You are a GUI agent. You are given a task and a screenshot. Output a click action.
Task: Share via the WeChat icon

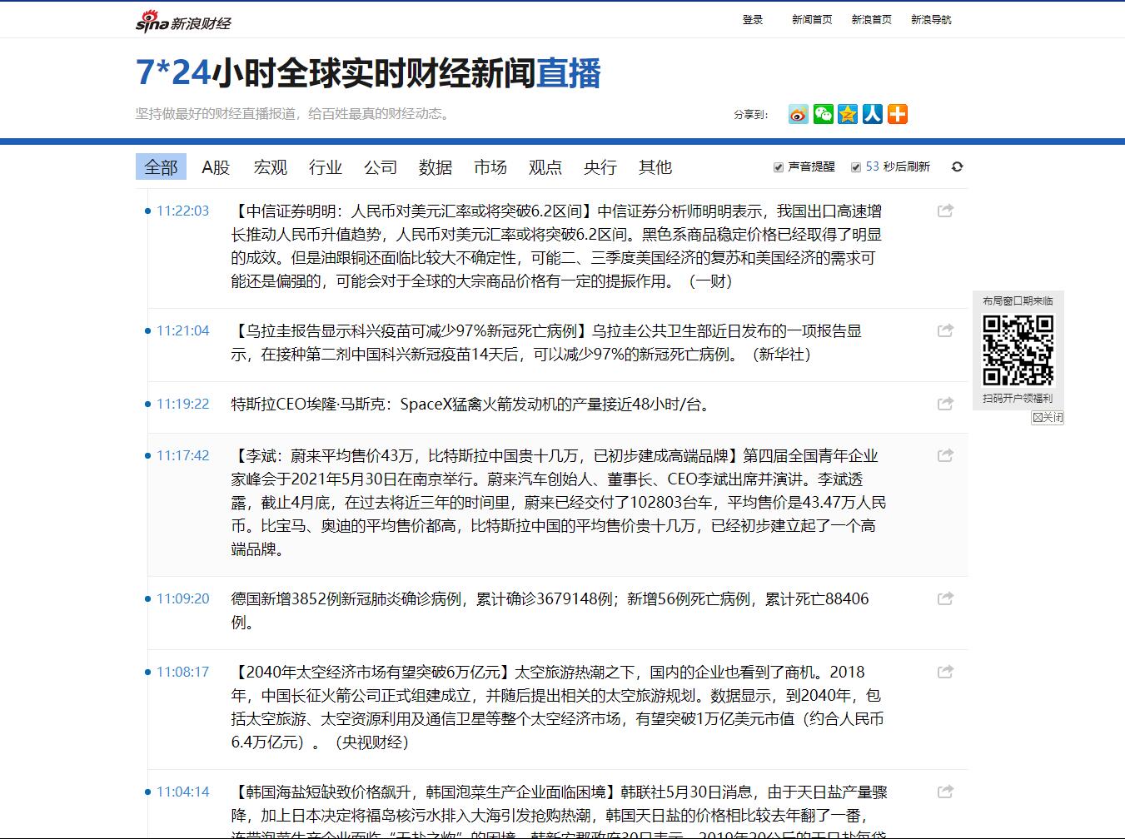[823, 114]
